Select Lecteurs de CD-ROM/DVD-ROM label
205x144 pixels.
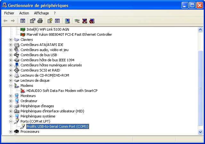(45, 75)
